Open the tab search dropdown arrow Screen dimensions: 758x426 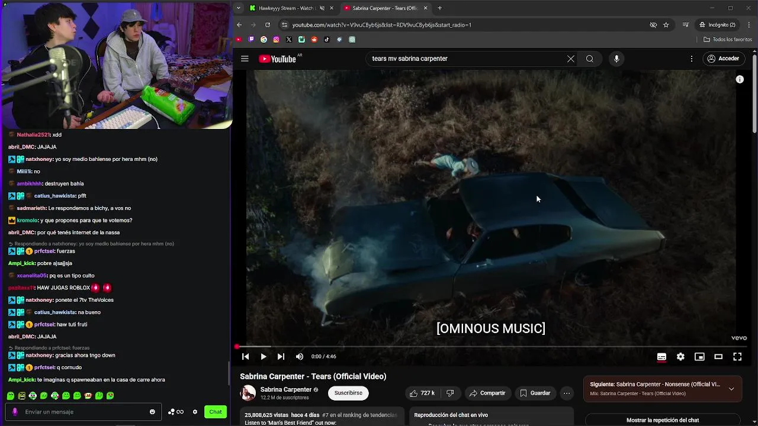tap(238, 8)
